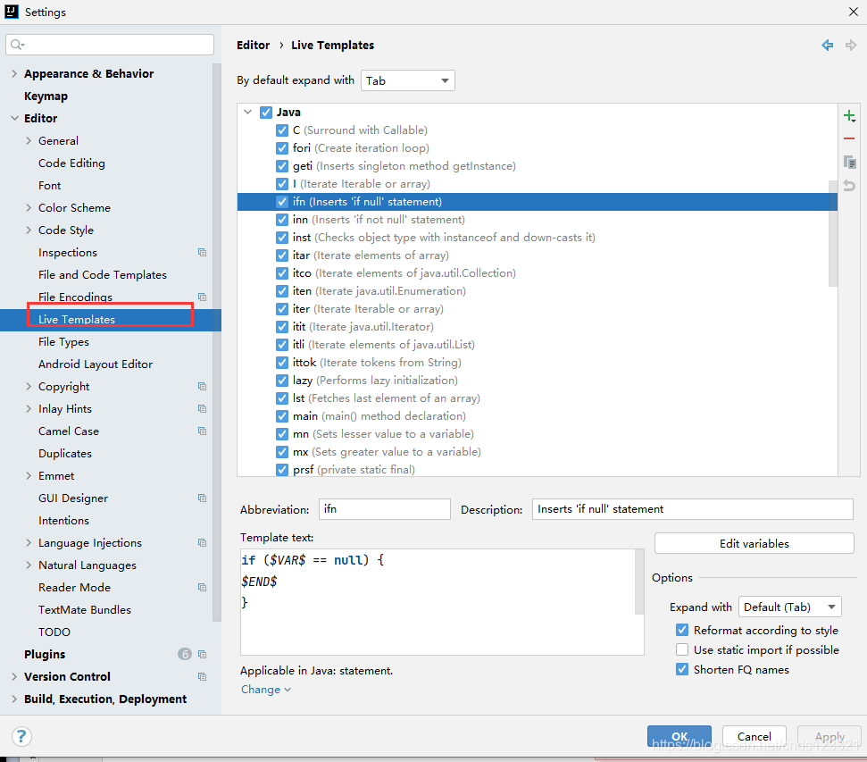Remove selected template with minus icon
Screen dimensions: 867x762
(x=849, y=138)
